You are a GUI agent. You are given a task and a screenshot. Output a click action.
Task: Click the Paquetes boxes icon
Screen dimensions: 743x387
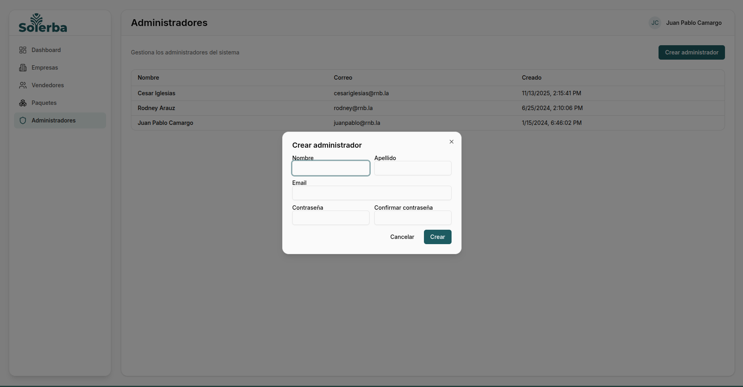pos(23,103)
